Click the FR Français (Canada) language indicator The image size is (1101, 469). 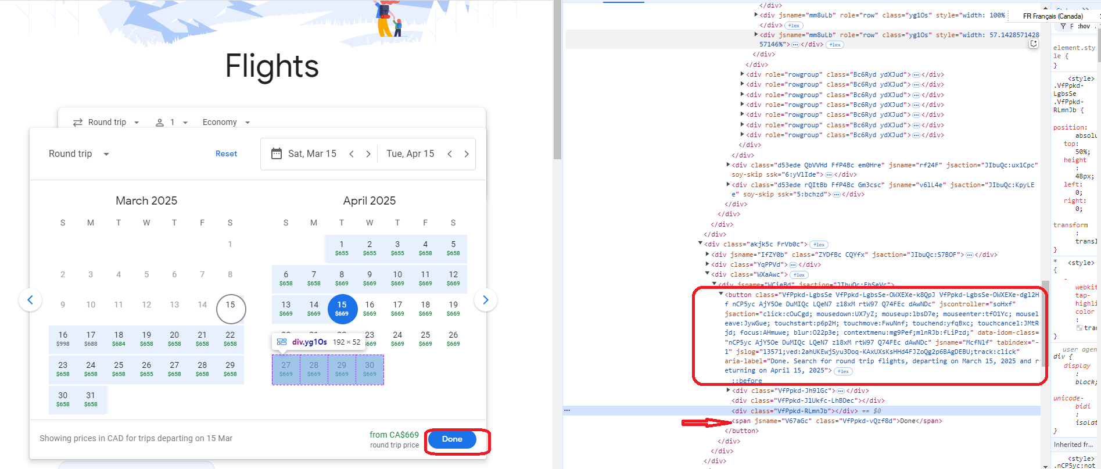[1053, 16]
